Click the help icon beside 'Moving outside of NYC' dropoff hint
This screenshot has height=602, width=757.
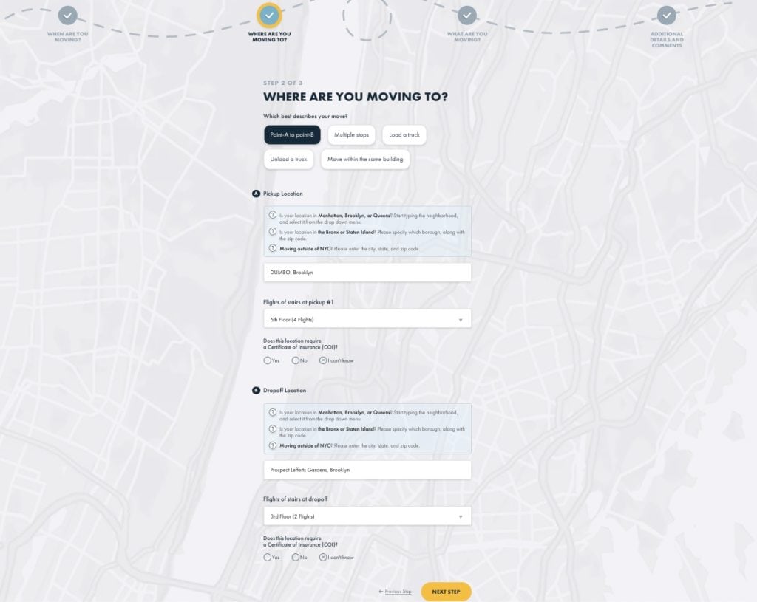273,446
